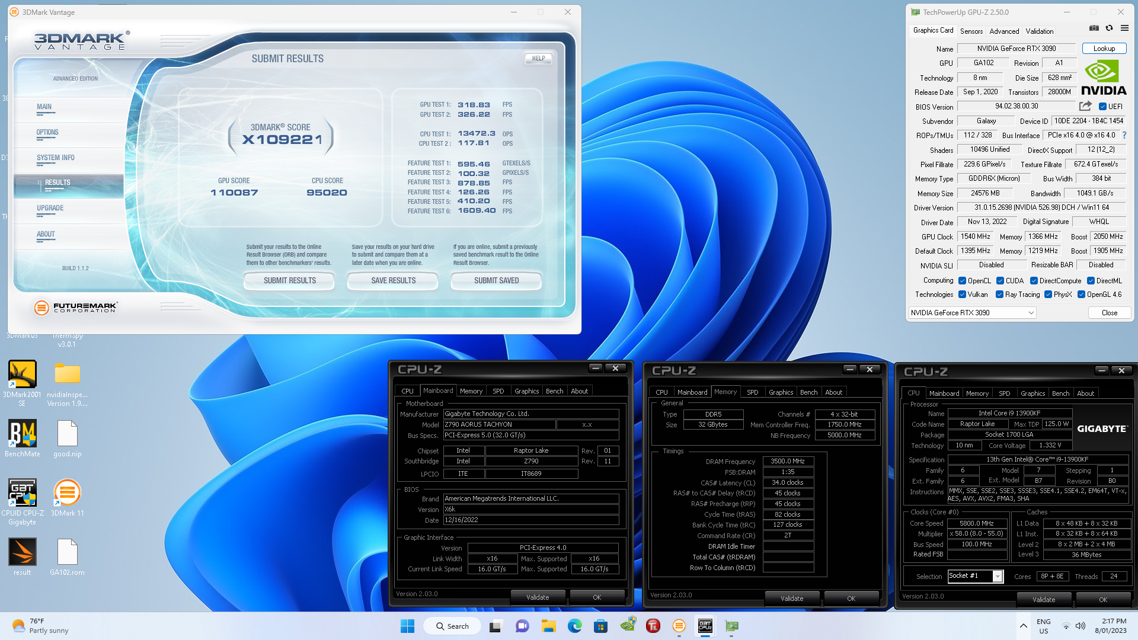Switch to the Sensors tab in GPU-Z
Viewport: 1138px width, 640px height.
tap(971, 31)
